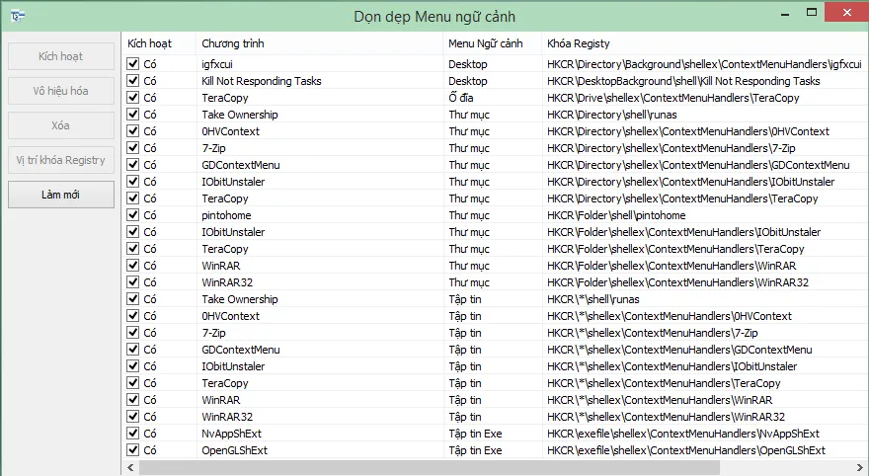This screenshot has width=869, height=476.
Task: Click HKCR\Directory\shell\runas registry key
Action: (x=612, y=115)
